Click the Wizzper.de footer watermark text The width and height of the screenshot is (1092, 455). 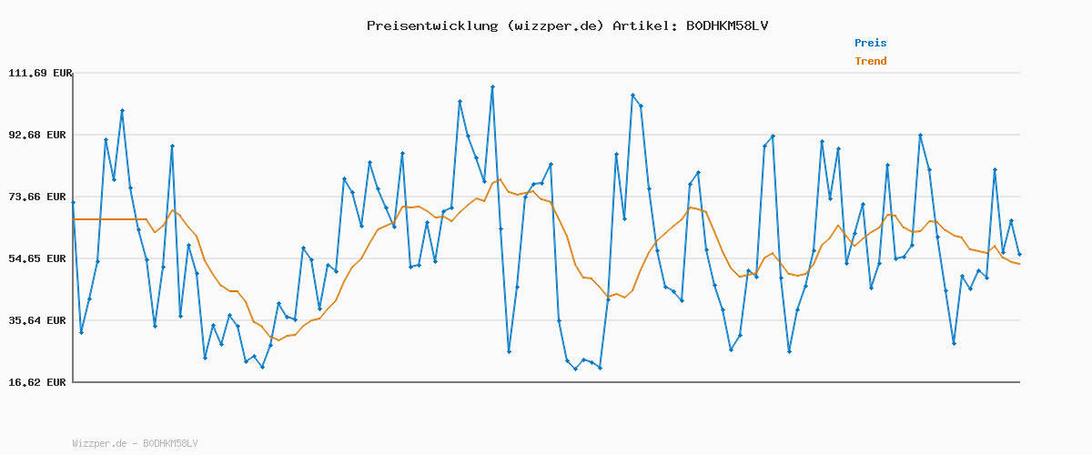tap(135, 443)
